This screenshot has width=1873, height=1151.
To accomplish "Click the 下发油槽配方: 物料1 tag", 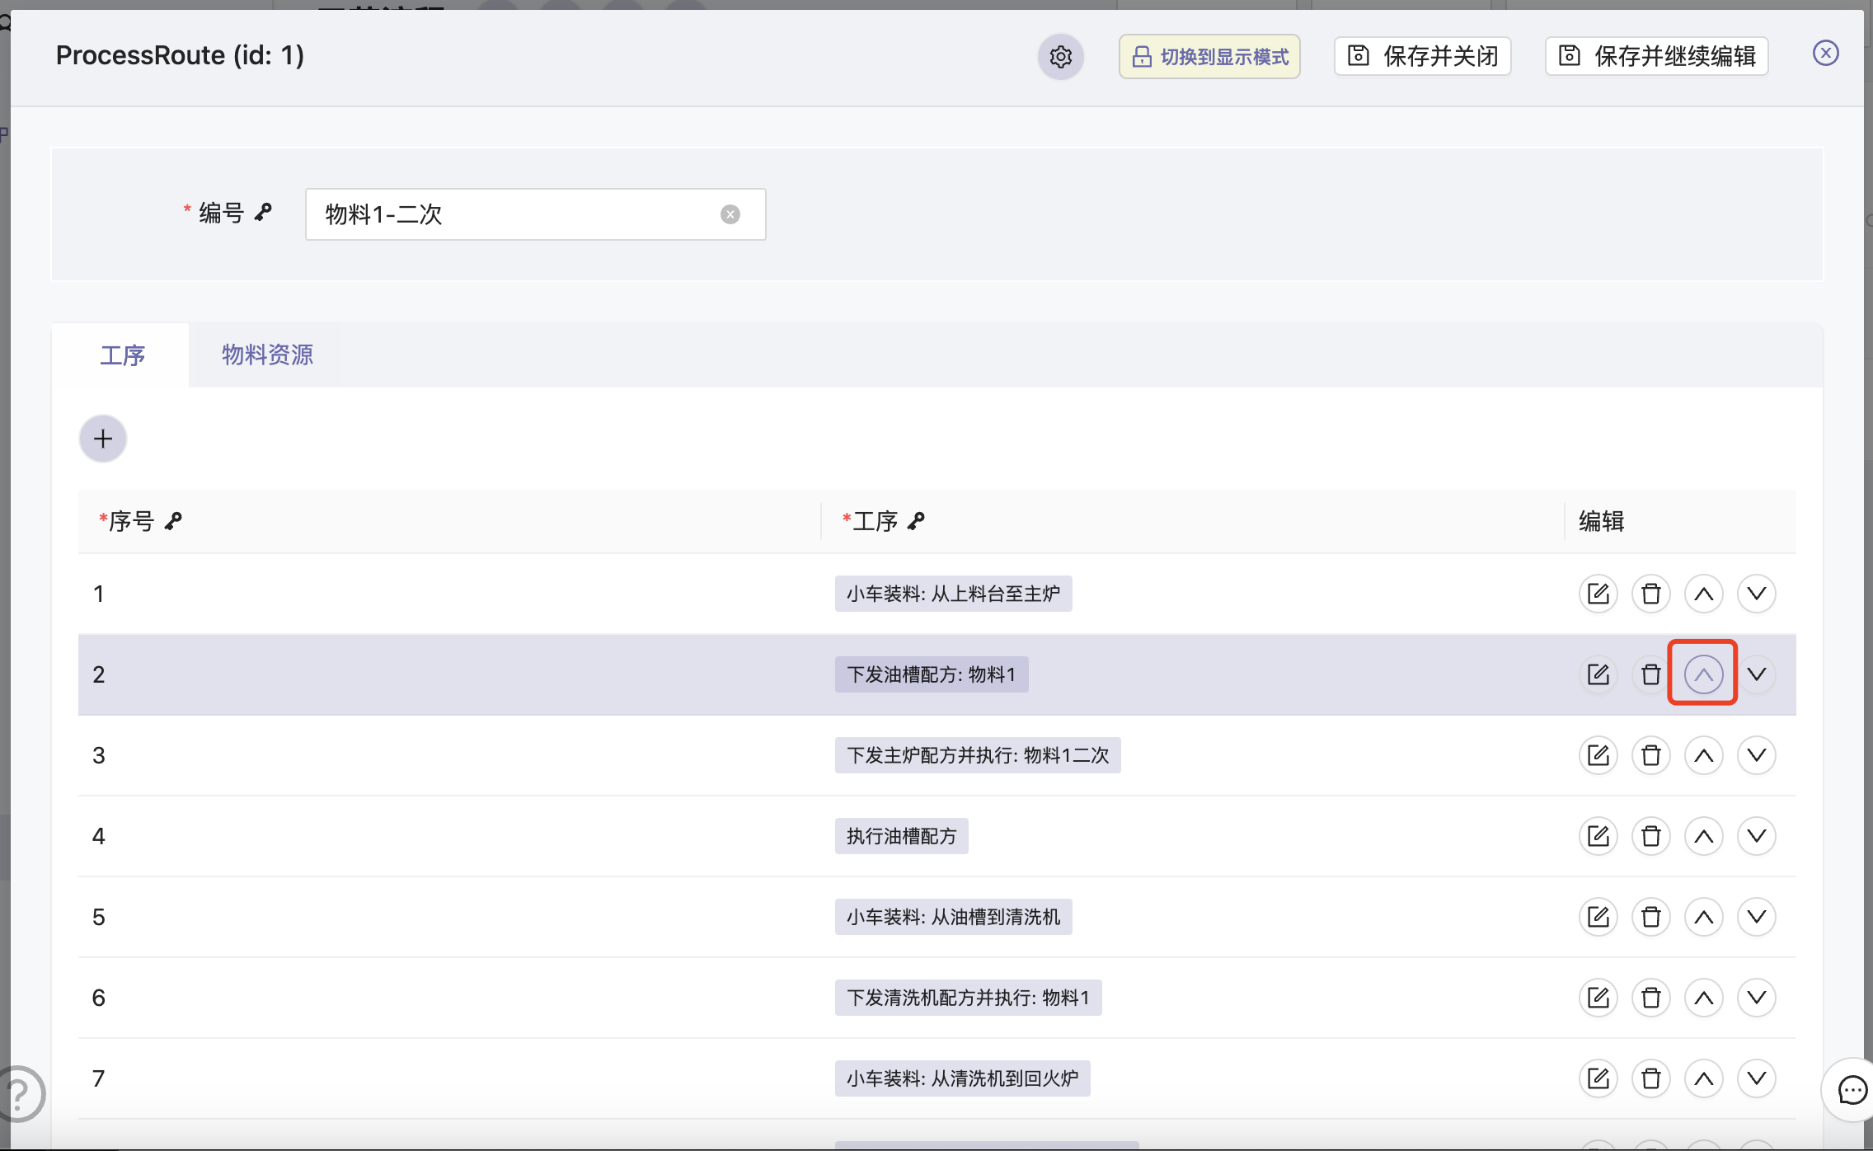I will pyautogui.click(x=931, y=674).
